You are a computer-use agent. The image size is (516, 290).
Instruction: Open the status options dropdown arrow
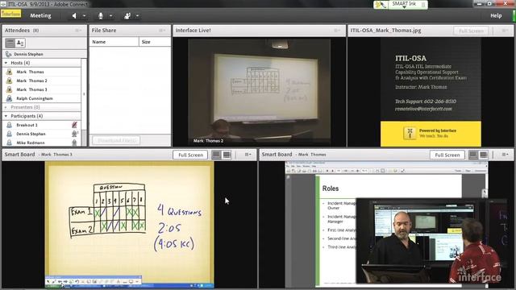[x=137, y=16]
